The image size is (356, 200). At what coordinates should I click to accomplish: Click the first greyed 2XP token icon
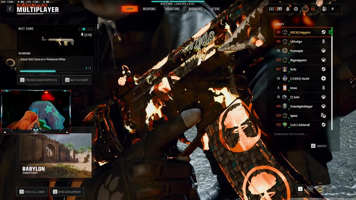pyautogui.click(x=310, y=189)
